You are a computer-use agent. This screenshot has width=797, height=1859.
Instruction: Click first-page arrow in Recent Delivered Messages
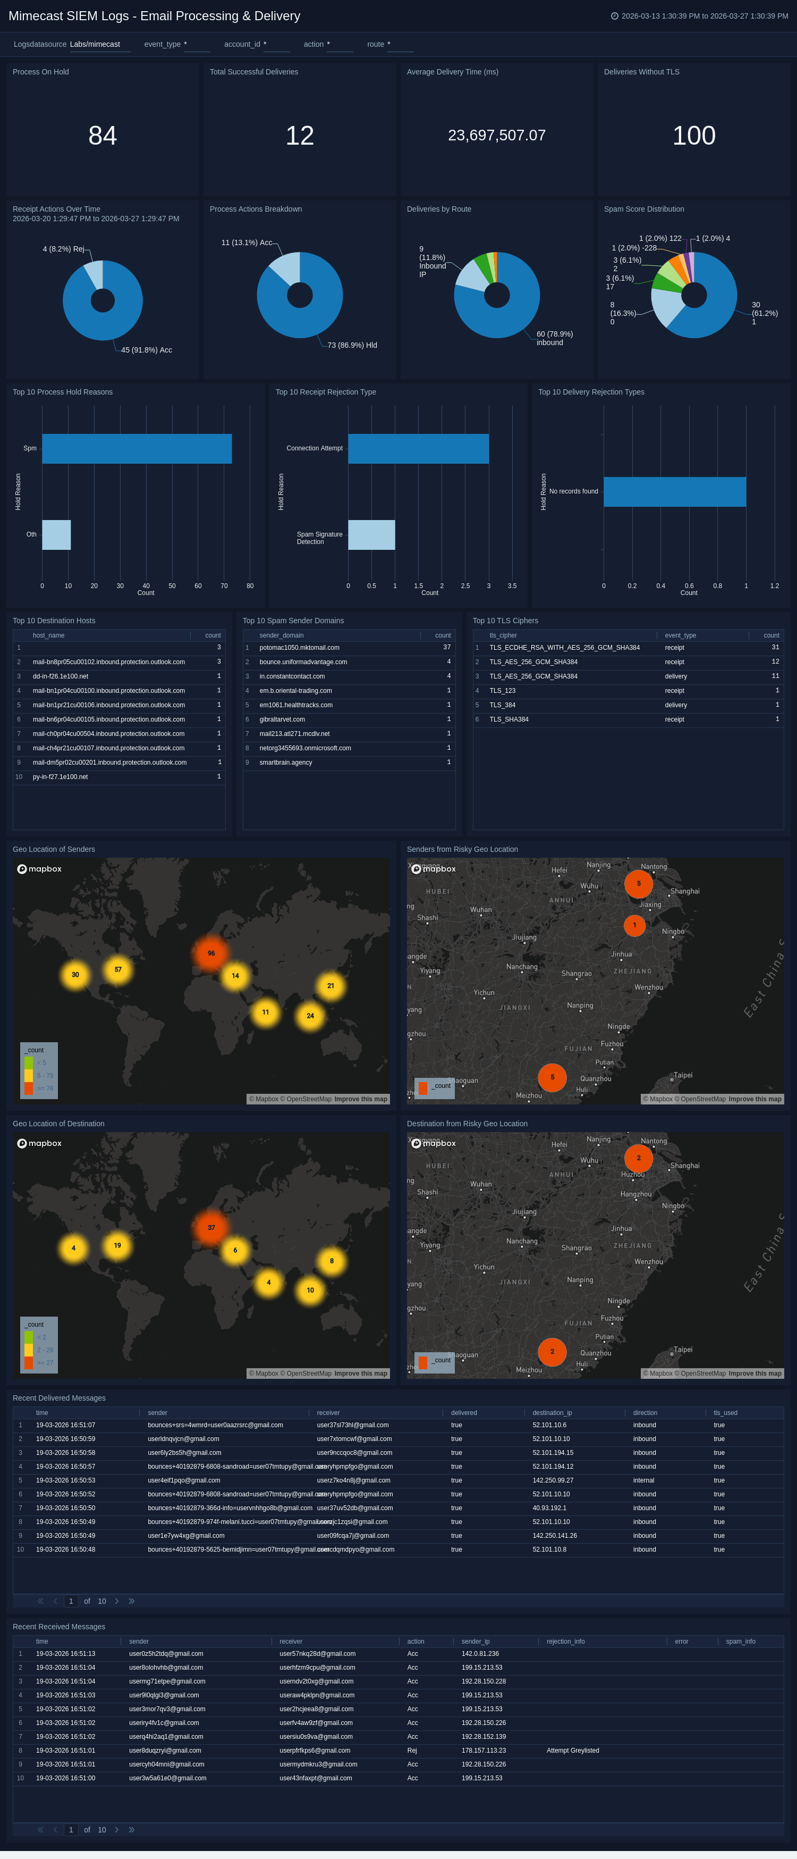(40, 1601)
